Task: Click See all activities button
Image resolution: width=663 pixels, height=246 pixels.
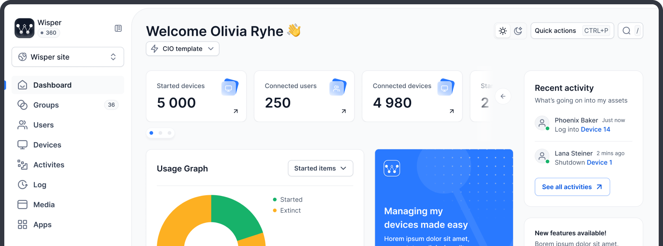Action: tap(572, 187)
